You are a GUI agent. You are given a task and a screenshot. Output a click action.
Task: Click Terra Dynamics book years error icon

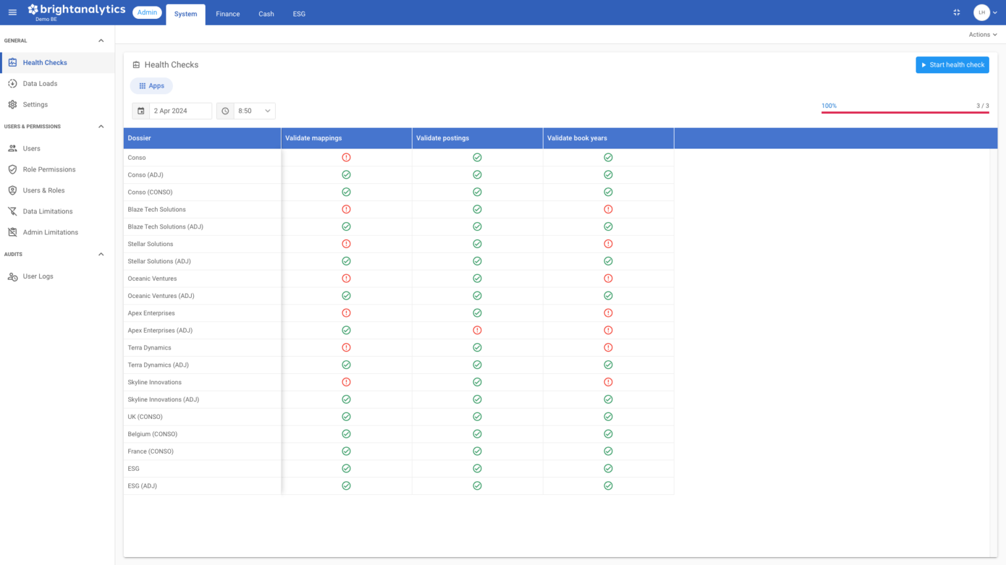click(x=608, y=348)
